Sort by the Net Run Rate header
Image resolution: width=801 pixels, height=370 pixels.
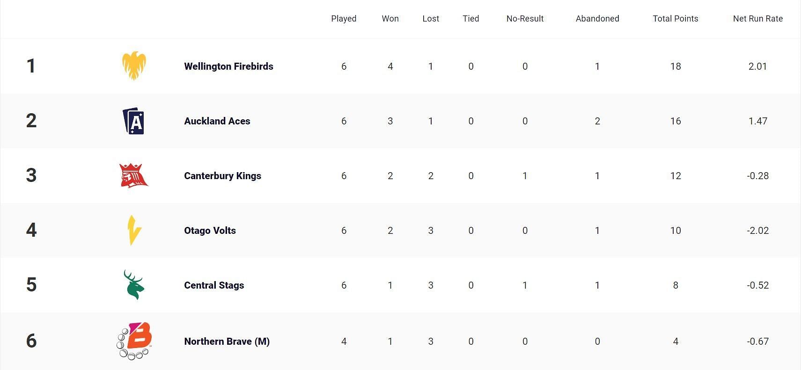(758, 19)
